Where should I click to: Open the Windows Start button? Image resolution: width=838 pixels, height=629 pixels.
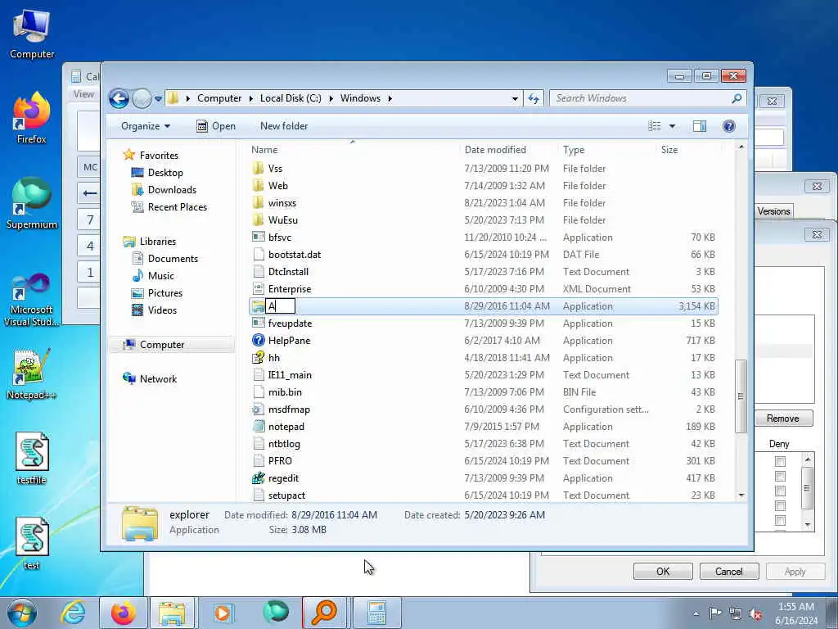[x=22, y=613]
